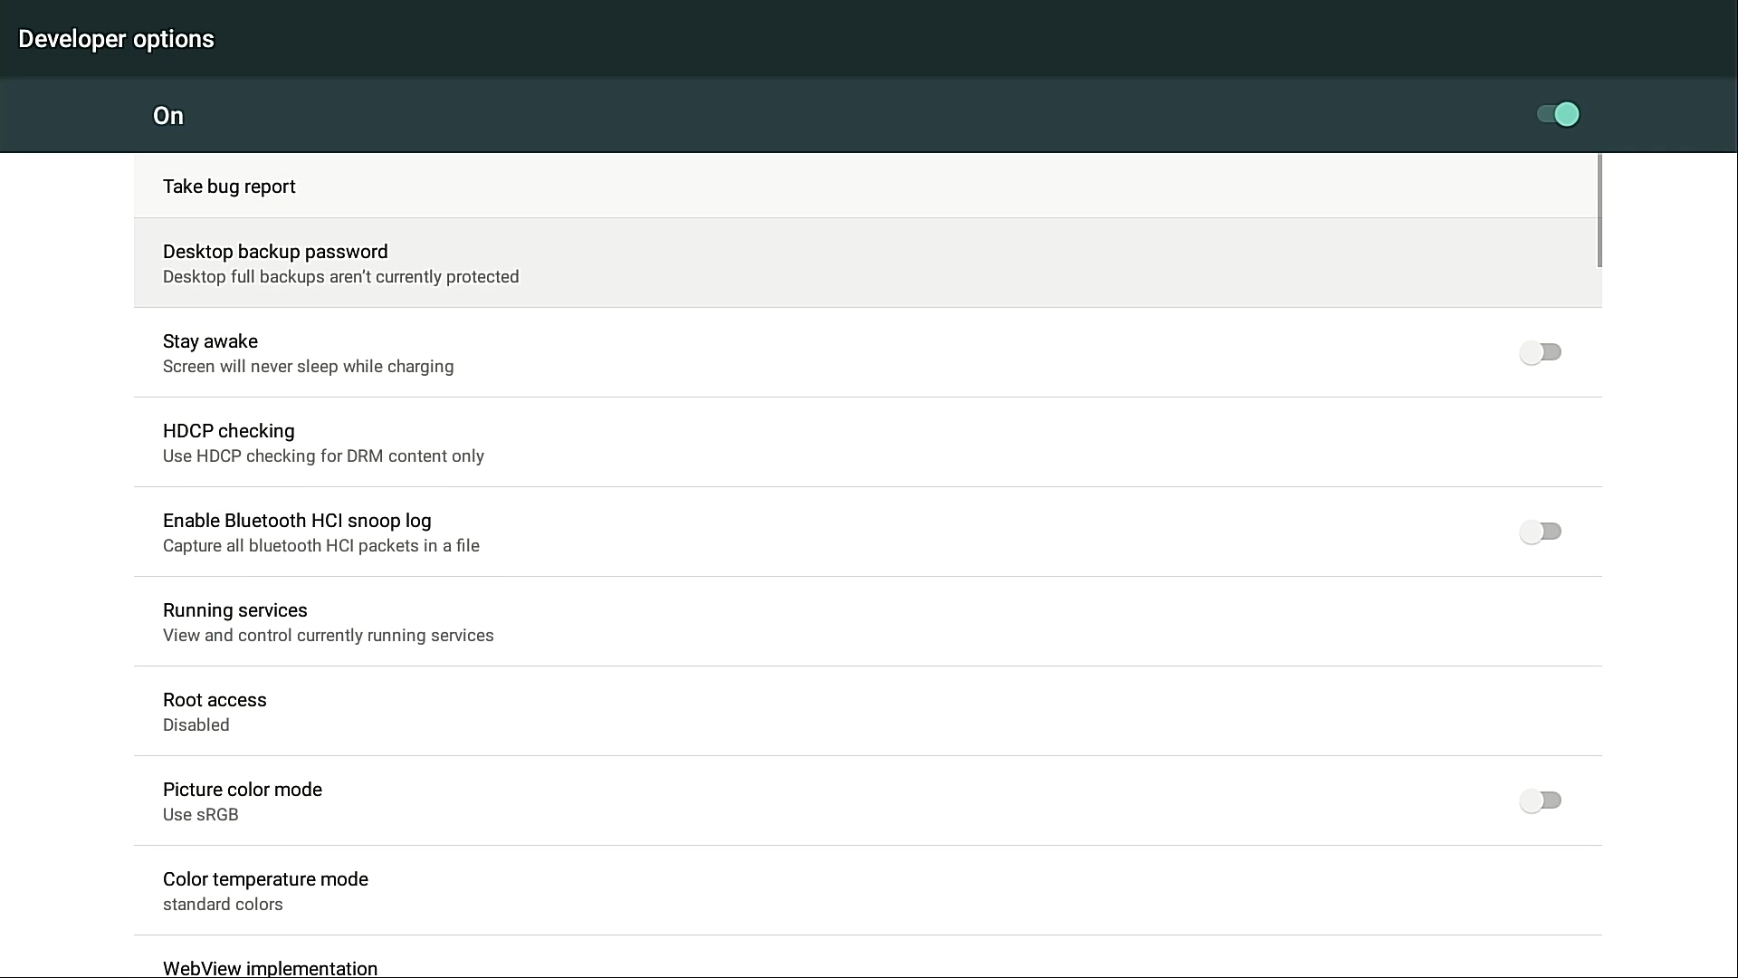
Task: Open Color temperature mode options
Action: coord(265,879)
